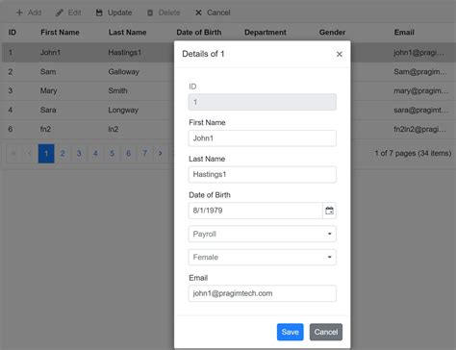This screenshot has width=456, height=350.
Task: Sort by Gender column header
Action: click(332, 33)
